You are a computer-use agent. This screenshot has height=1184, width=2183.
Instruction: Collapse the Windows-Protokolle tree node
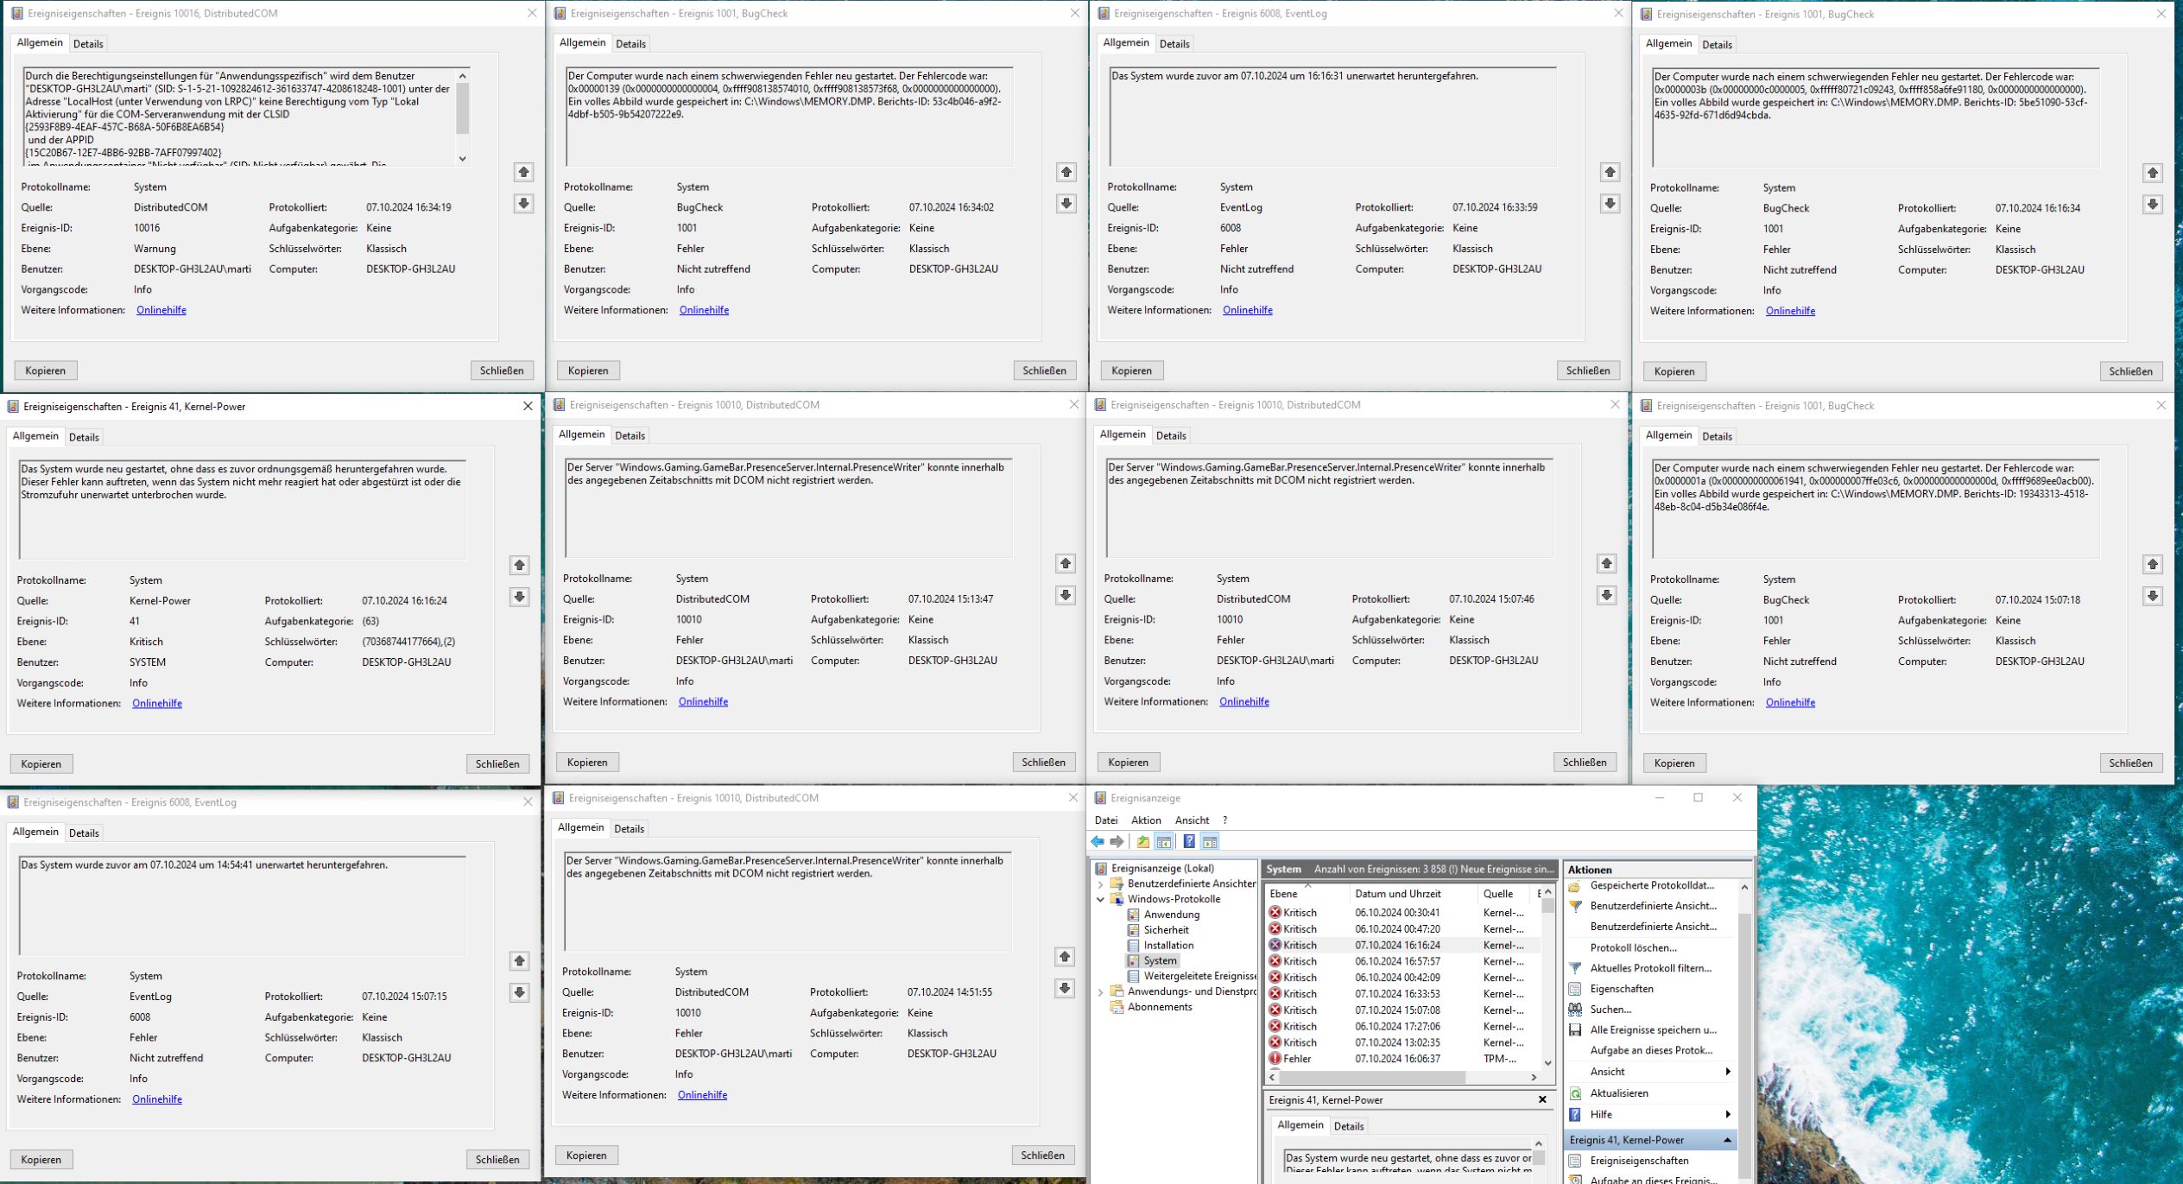point(1100,899)
